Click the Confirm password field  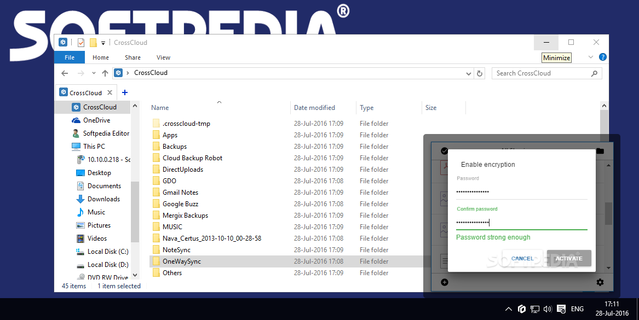(522, 222)
